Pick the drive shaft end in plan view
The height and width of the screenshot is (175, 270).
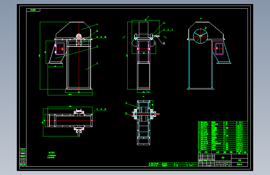click(x=79, y=134)
